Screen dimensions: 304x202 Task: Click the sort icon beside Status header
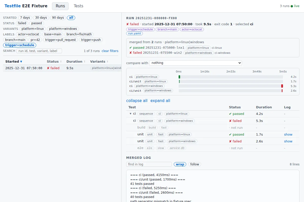point(61,62)
